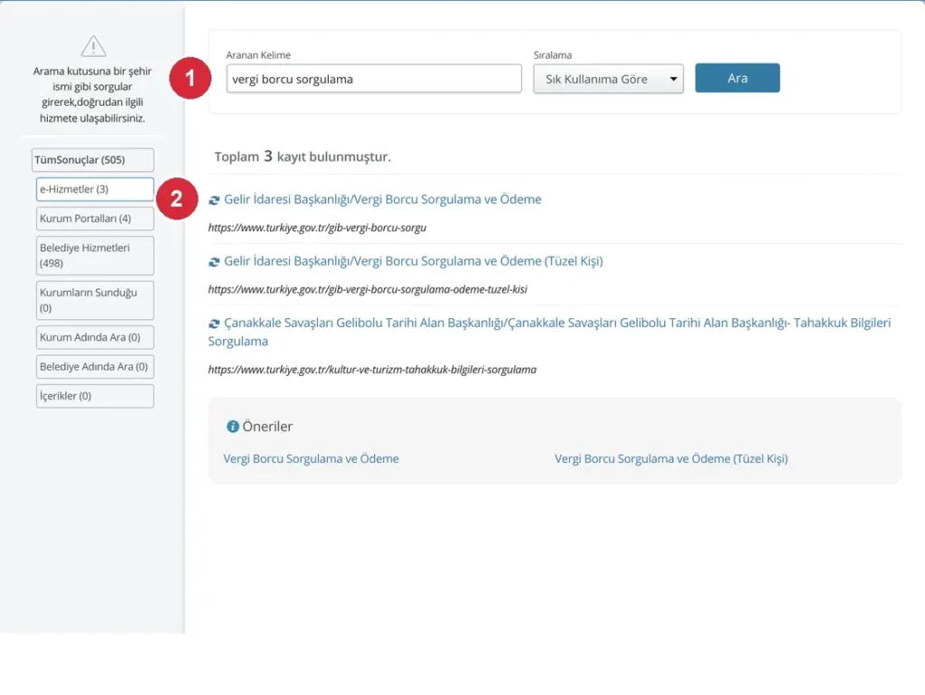The image size is (925, 695).
Task: Click refresh icon beside the Tüzel Kişi result
Action: tap(214, 262)
